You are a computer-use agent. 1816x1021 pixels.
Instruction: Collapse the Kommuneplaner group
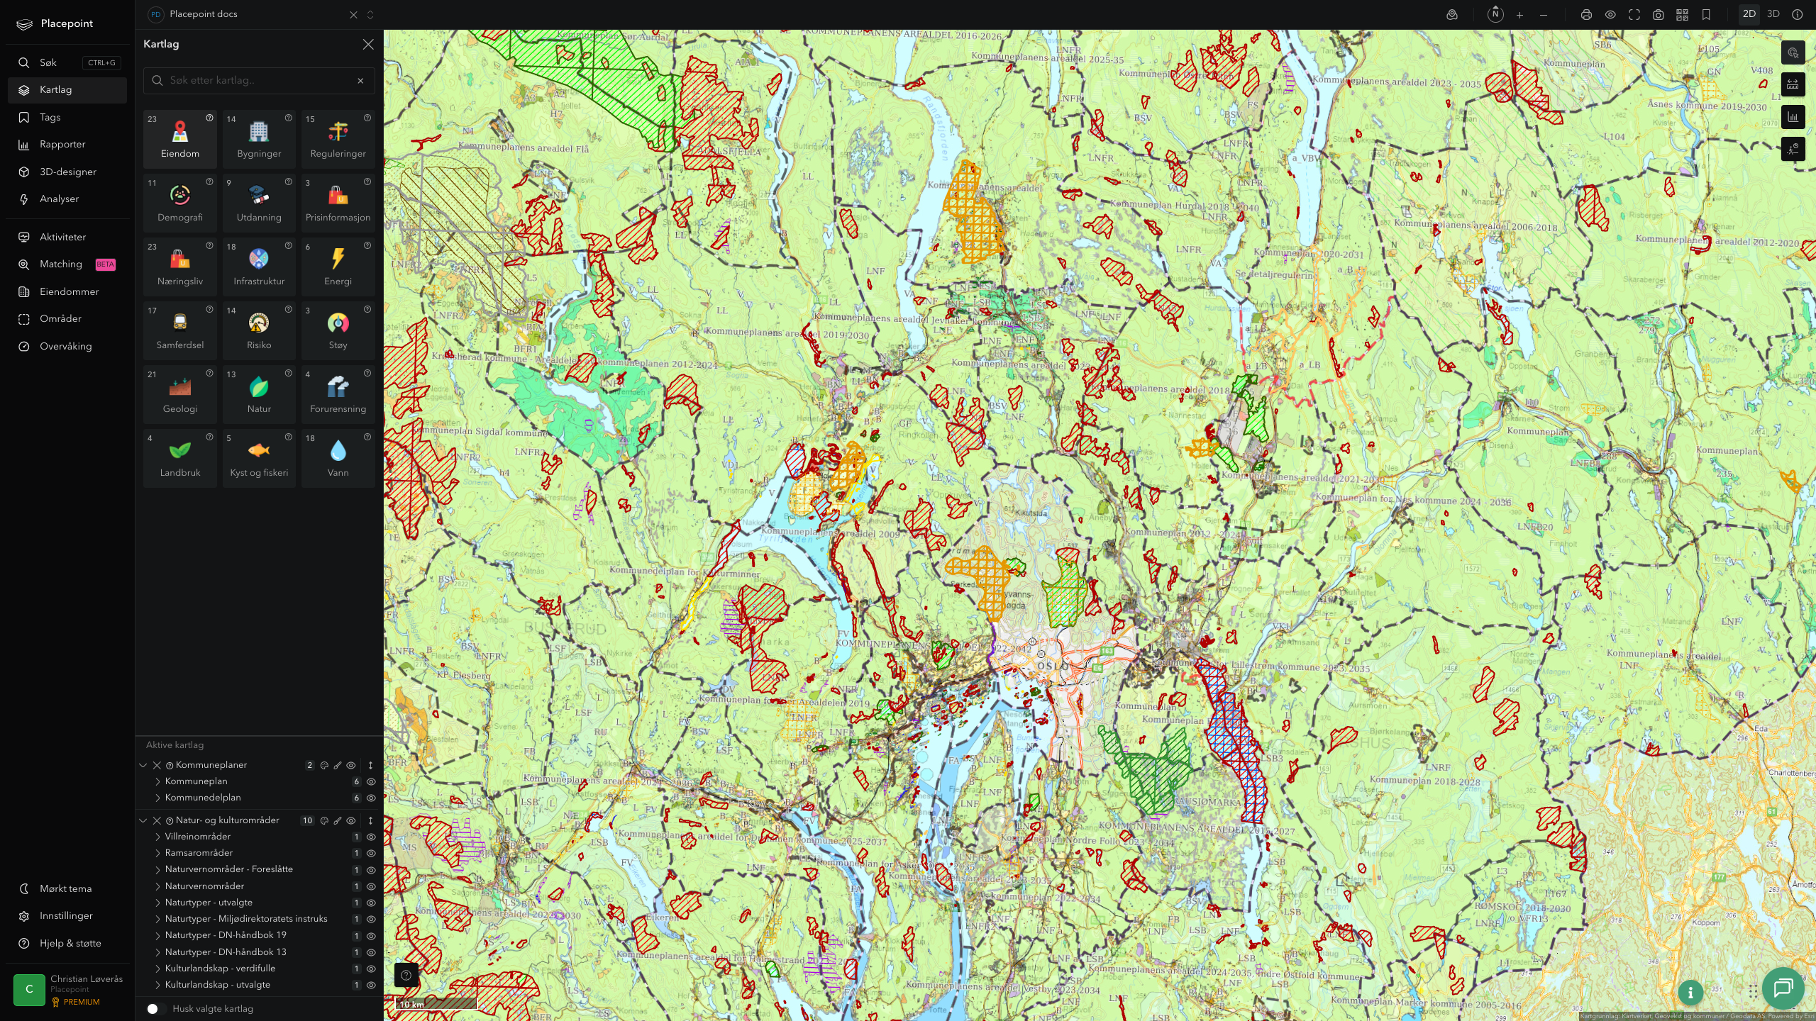click(x=143, y=765)
